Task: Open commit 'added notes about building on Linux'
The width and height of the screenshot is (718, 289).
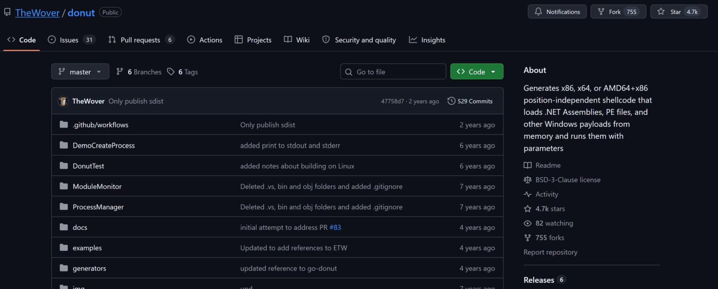Action: pos(297,166)
